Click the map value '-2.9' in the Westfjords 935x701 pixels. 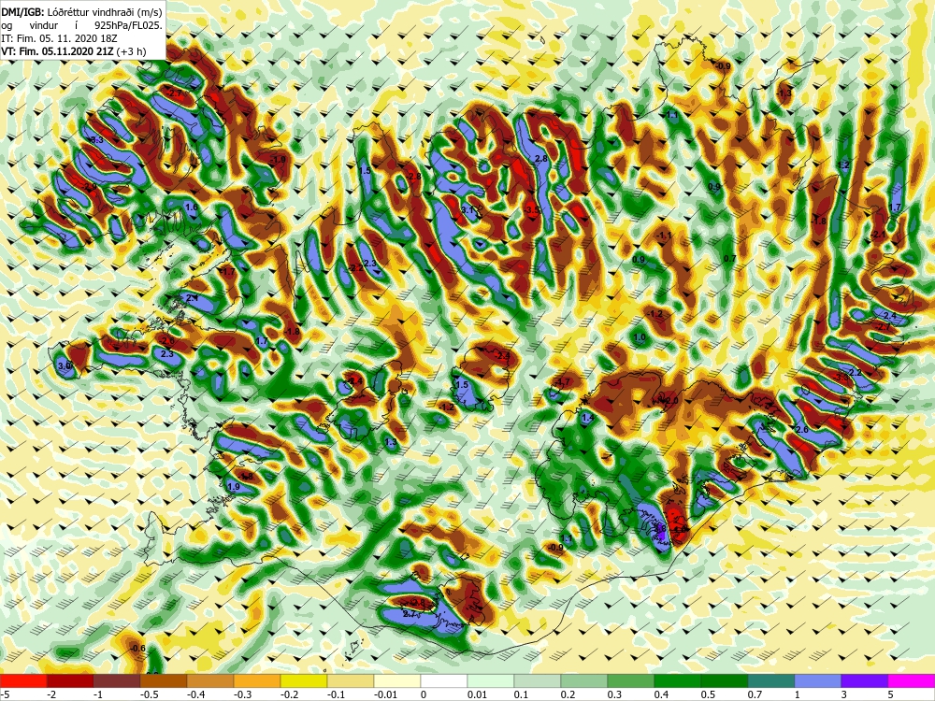click(x=90, y=187)
